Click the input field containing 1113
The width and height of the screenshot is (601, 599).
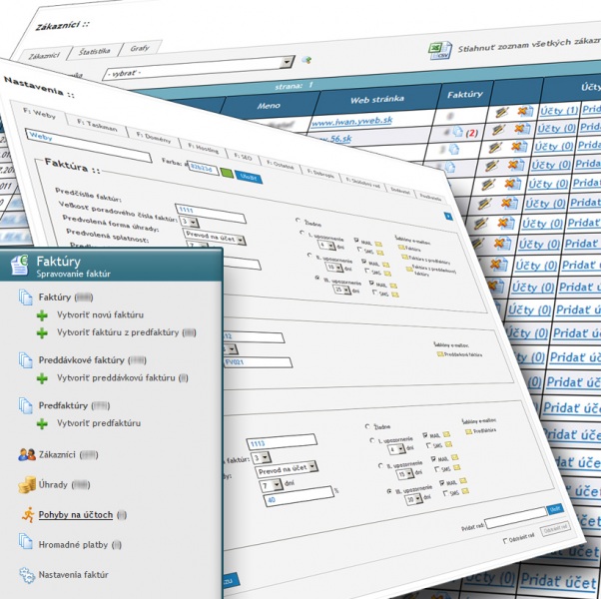click(282, 441)
